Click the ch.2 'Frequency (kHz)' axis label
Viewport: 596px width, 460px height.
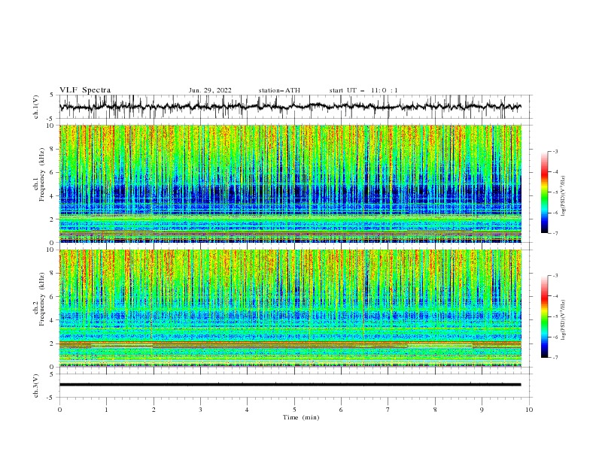tap(42, 298)
